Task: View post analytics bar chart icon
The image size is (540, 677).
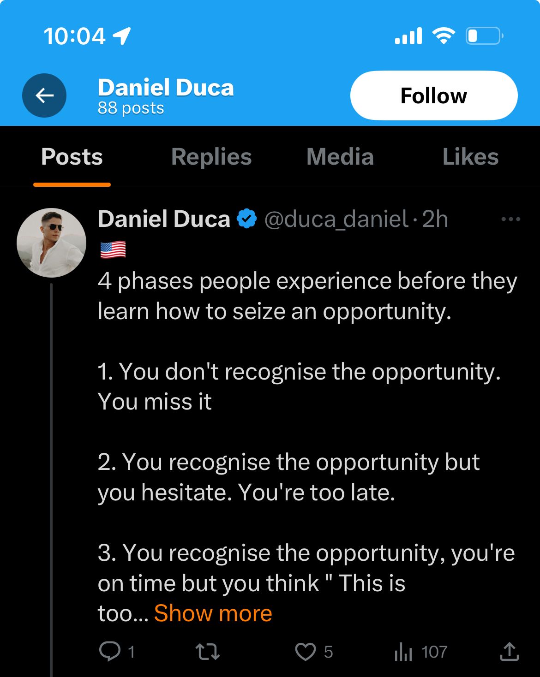Action: click(x=403, y=652)
